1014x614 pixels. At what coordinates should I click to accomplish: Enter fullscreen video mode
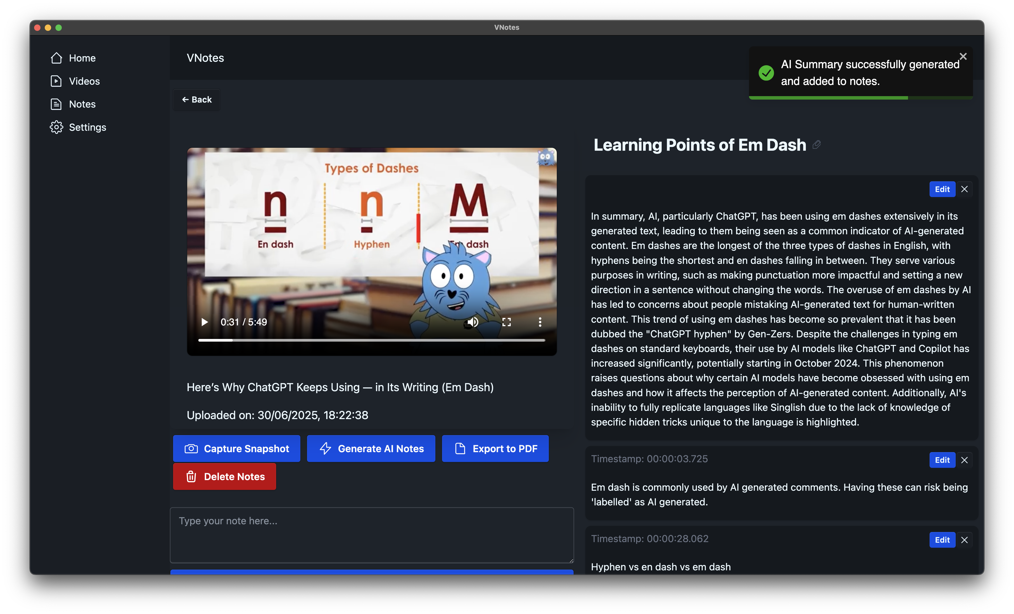tap(506, 322)
